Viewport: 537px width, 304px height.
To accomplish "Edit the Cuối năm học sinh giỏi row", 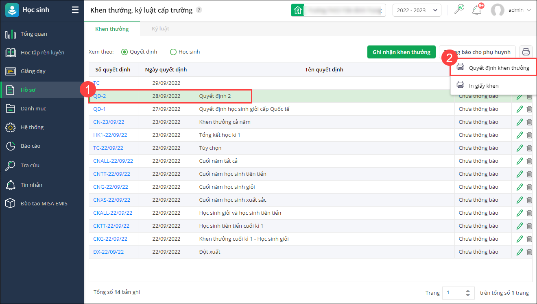I will (520, 187).
